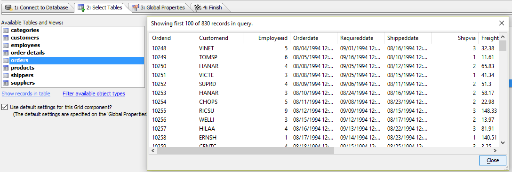
Task: Click the table icon on Select Tables tab
Action: (x=81, y=8)
